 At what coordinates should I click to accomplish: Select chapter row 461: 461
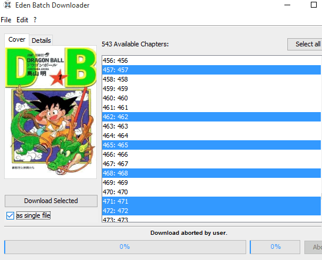(212, 107)
